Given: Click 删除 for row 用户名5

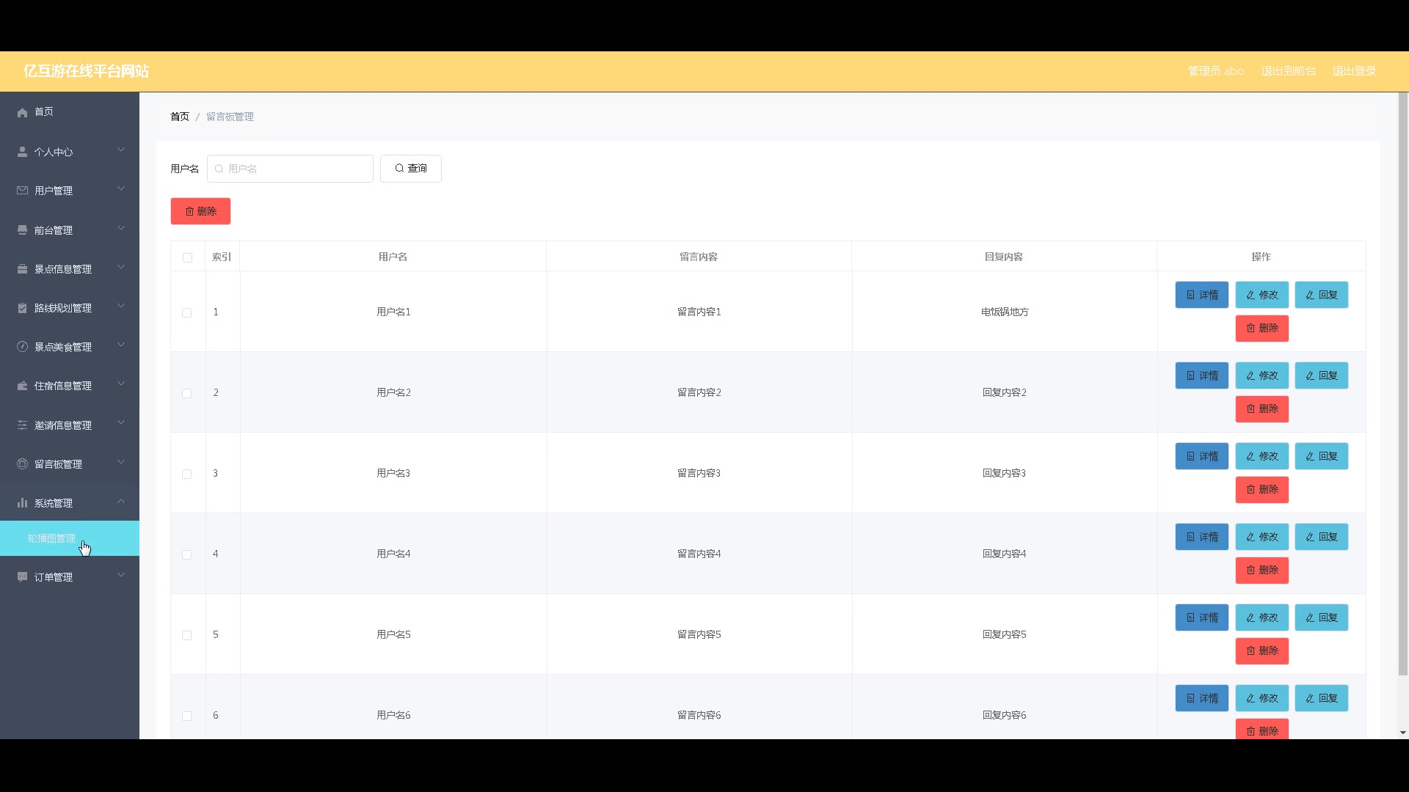Looking at the screenshot, I should [x=1261, y=651].
